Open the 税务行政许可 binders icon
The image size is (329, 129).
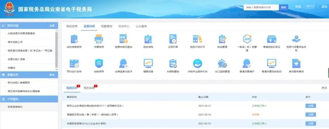click(x=197, y=39)
